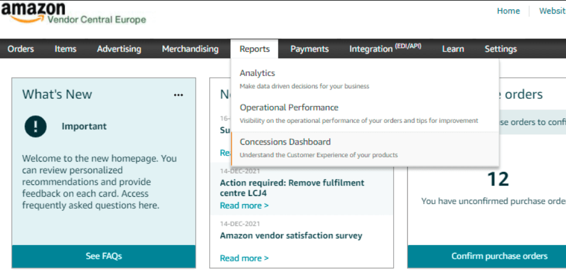Open 'Action required: Remove fulfilment centre LCJ4' headline

[x=292, y=188]
